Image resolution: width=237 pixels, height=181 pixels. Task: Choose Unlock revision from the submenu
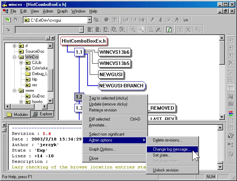(172, 170)
